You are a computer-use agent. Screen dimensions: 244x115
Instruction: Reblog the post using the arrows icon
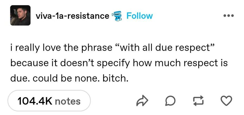pyautogui.click(x=198, y=101)
